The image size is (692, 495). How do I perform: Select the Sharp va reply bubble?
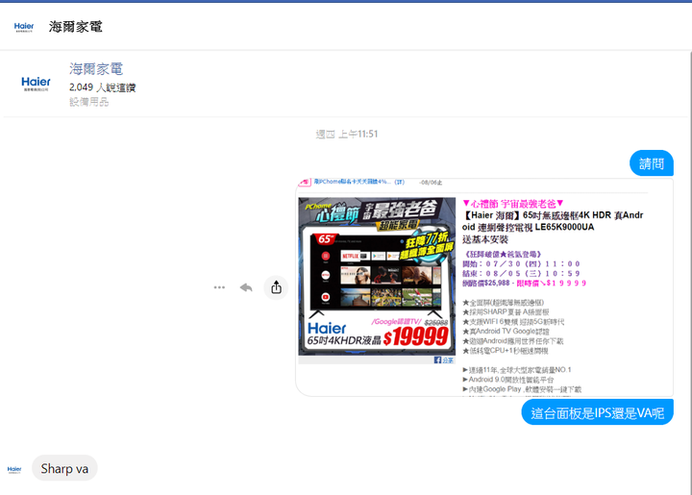coord(64,468)
